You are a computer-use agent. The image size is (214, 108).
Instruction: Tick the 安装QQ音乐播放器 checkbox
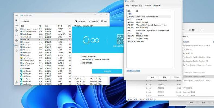[81, 56]
